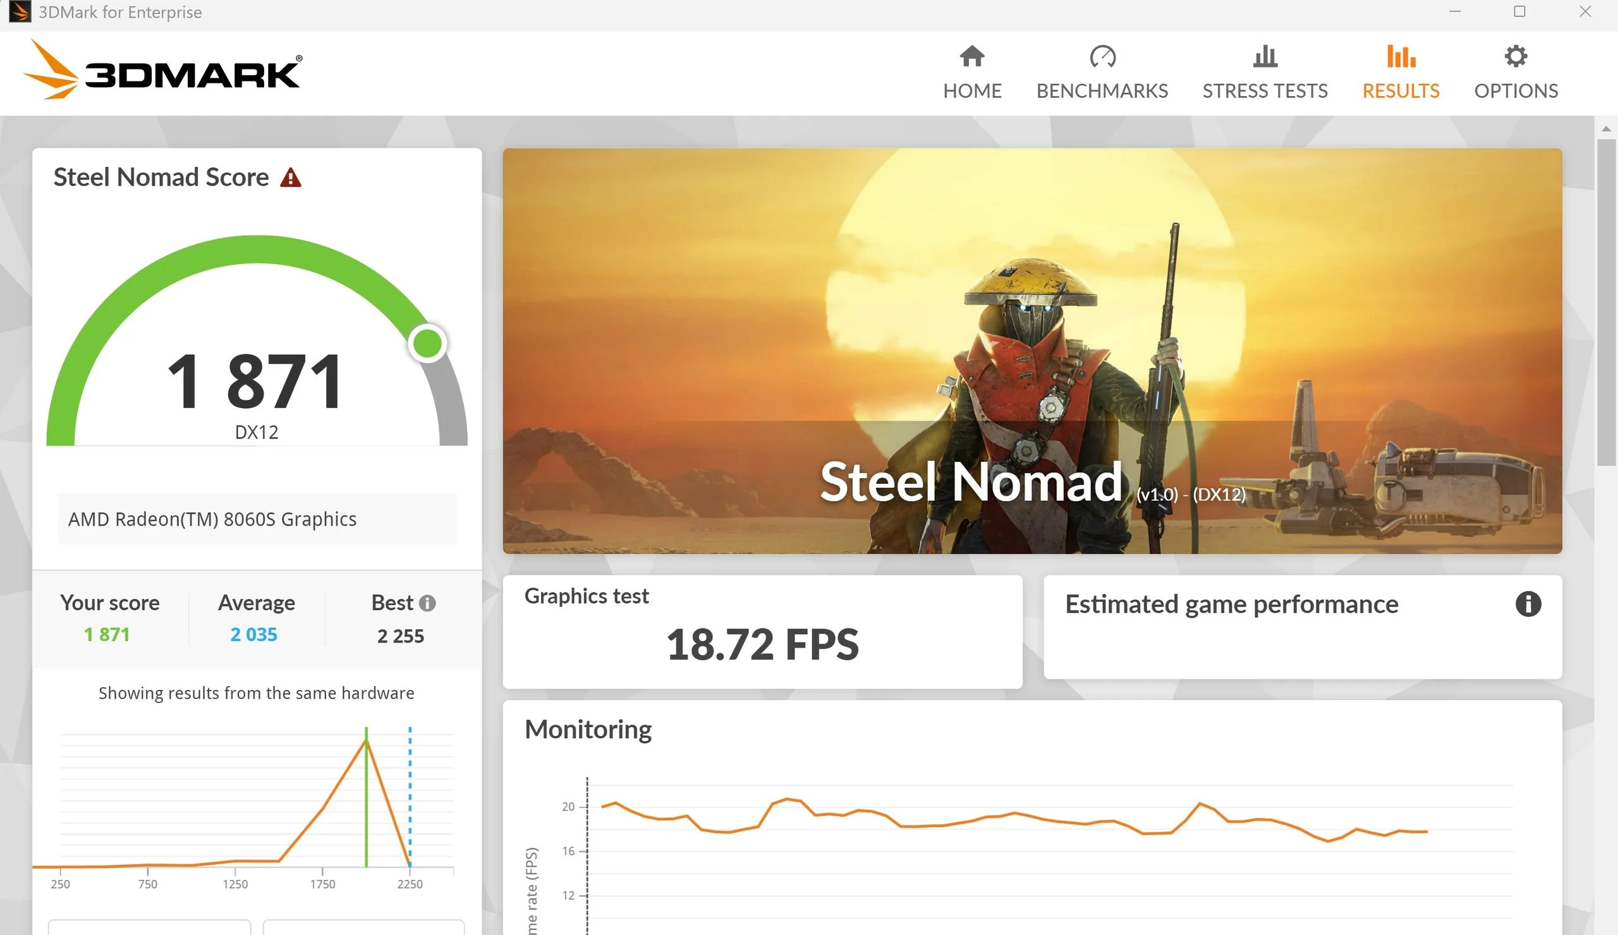
Task: Click the green marker in score distribution chart
Action: pyautogui.click(x=366, y=802)
